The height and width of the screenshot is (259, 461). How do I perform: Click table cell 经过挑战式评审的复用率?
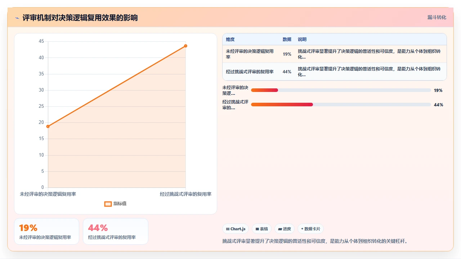250,72
